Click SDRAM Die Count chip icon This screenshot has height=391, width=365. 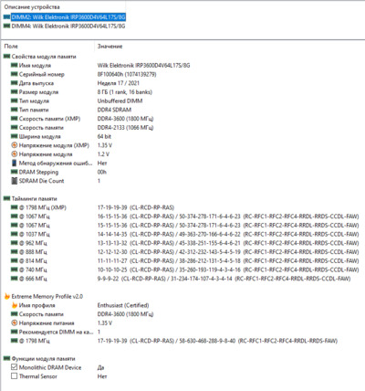pyautogui.click(x=14, y=181)
